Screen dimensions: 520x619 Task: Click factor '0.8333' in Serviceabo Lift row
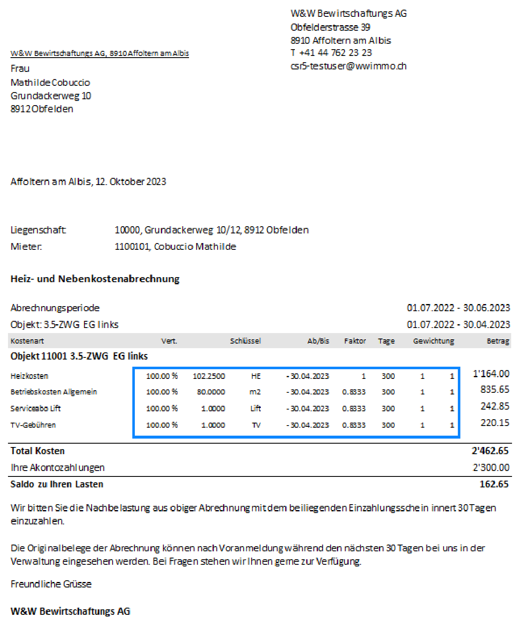pyautogui.click(x=354, y=408)
